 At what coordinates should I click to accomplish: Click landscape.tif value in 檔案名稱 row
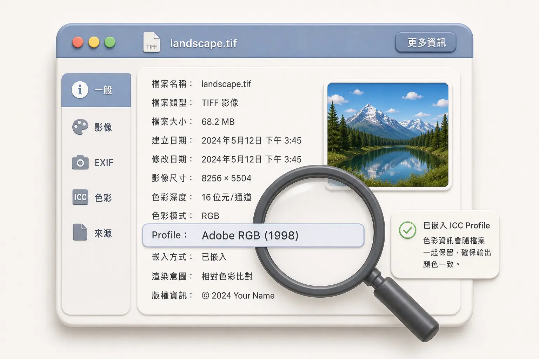[226, 84]
